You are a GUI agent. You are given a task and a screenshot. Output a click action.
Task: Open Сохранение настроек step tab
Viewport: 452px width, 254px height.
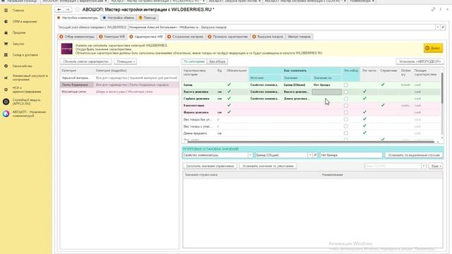coord(185,37)
